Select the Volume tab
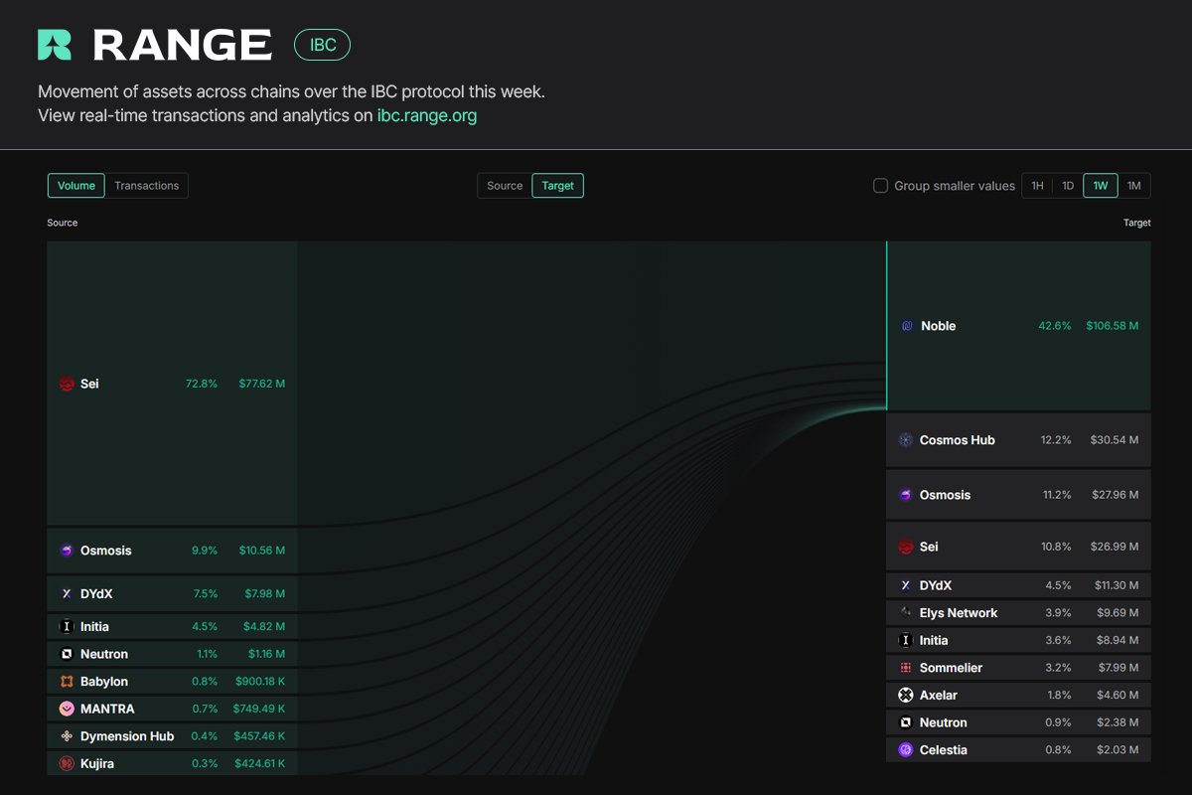This screenshot has width=1192, height=795. (76, 186)
